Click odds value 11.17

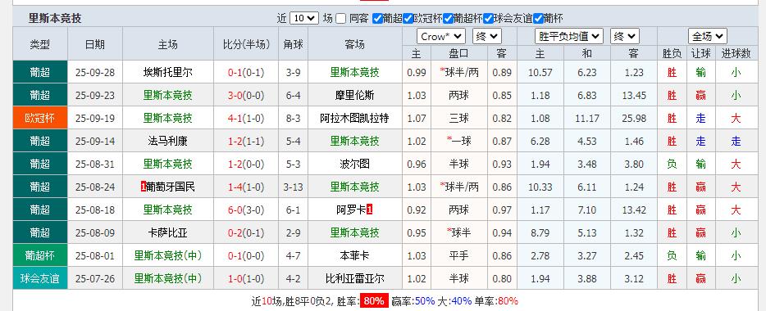586,119
